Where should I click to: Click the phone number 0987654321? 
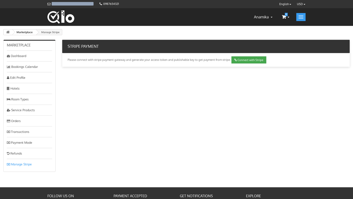[111, 4]
